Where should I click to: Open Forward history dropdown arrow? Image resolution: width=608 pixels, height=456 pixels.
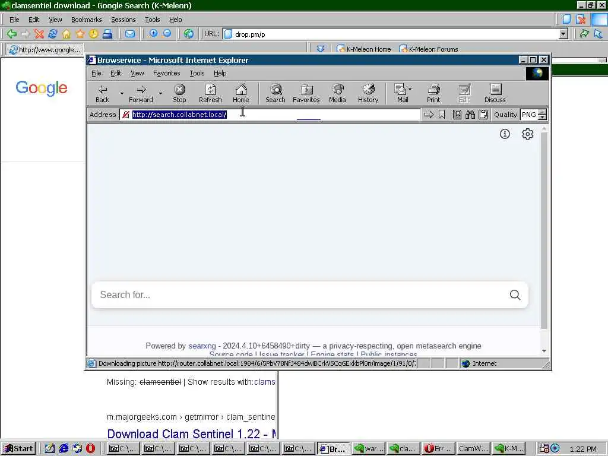click(160, 93)
